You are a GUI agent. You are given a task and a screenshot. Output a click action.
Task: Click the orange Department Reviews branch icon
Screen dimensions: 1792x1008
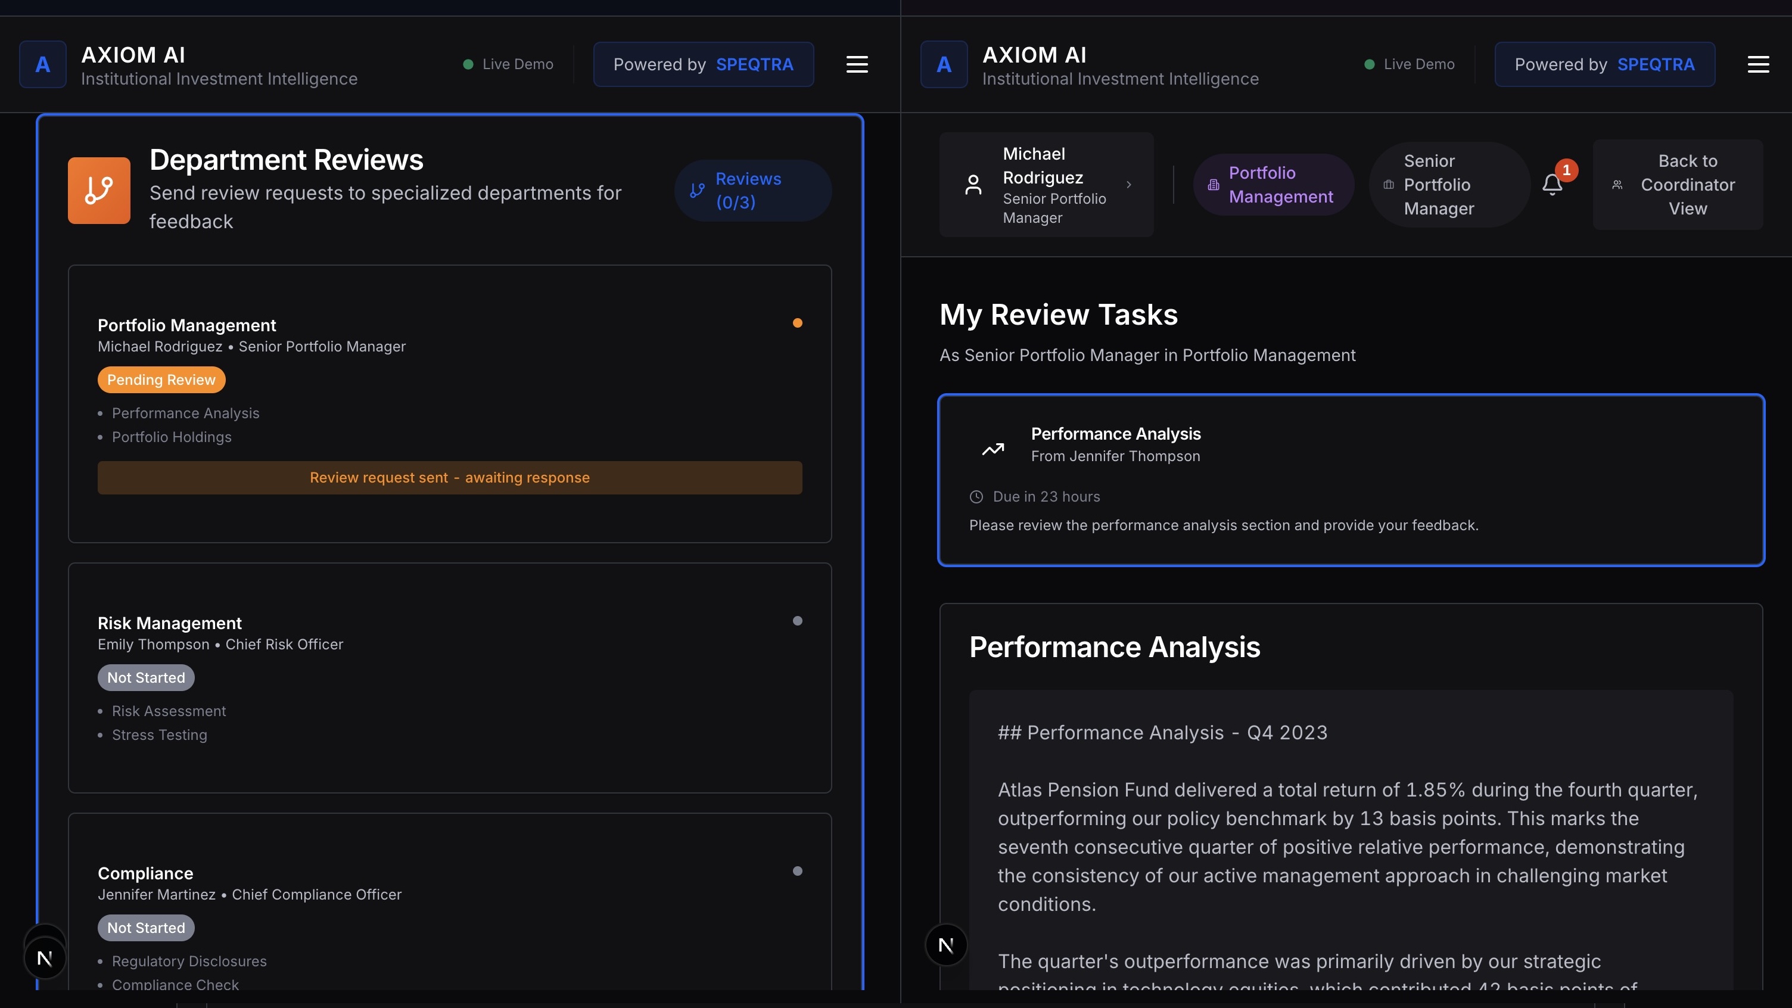point(99,190)
